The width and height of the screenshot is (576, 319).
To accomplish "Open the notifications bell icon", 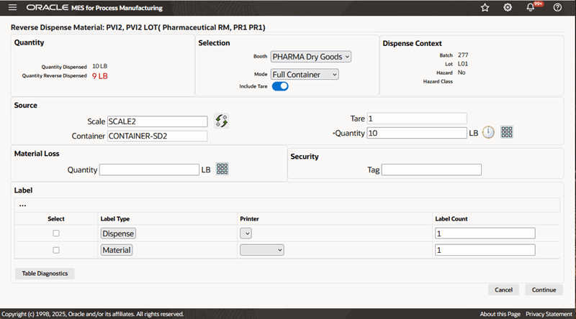I will point(531,8).
